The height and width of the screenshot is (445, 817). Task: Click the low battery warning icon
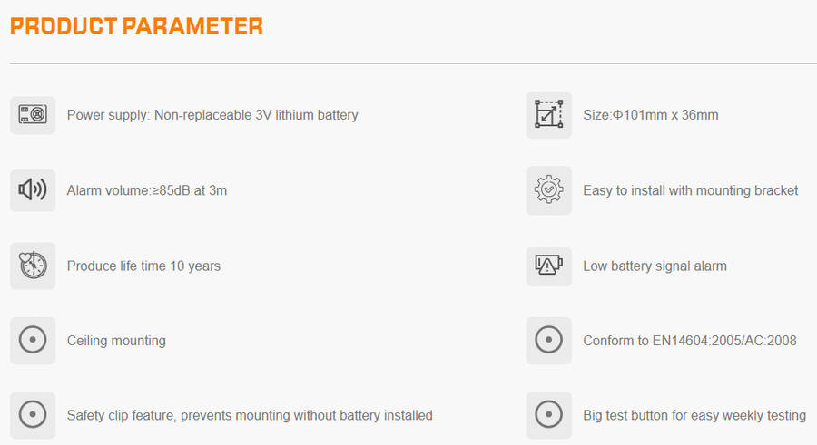pyautogui.click(x=548, y=266)
